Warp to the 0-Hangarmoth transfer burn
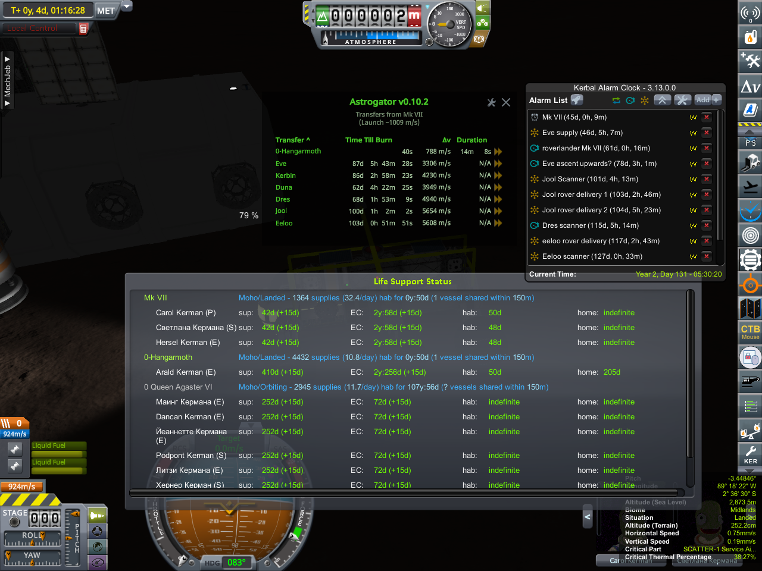 [498, 152]
